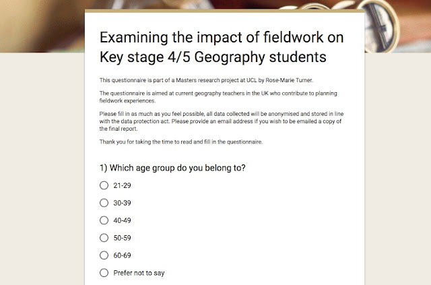Click the 'Which age group do you belong to?' question
431x285 pixels.
click(x=172, y=167)
